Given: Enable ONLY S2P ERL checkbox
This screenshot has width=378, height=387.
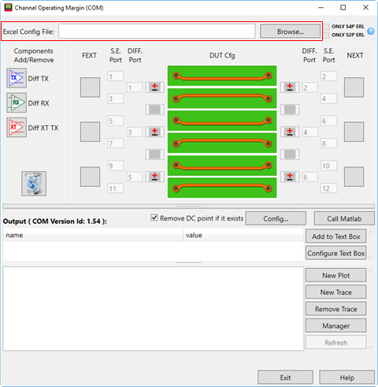Looking at the screenshot, I should tap(326, 35).
